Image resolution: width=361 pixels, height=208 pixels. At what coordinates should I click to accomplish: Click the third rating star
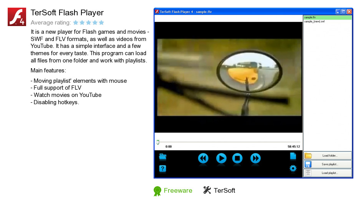click(x=88, y=23)
